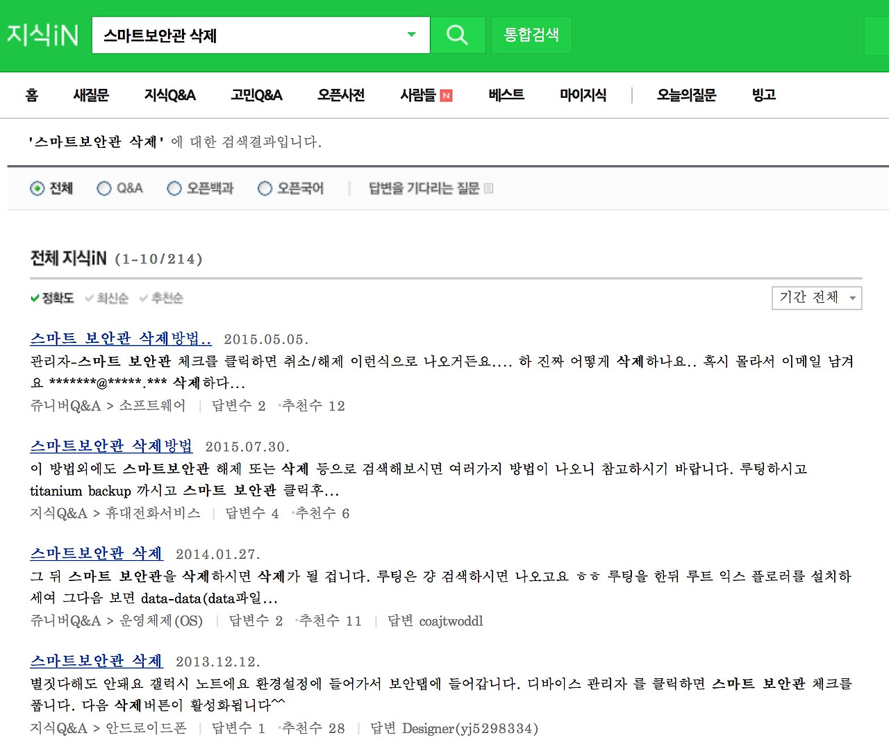
Task: Enable the 전체 filter radio button
Action: (37, 188)
